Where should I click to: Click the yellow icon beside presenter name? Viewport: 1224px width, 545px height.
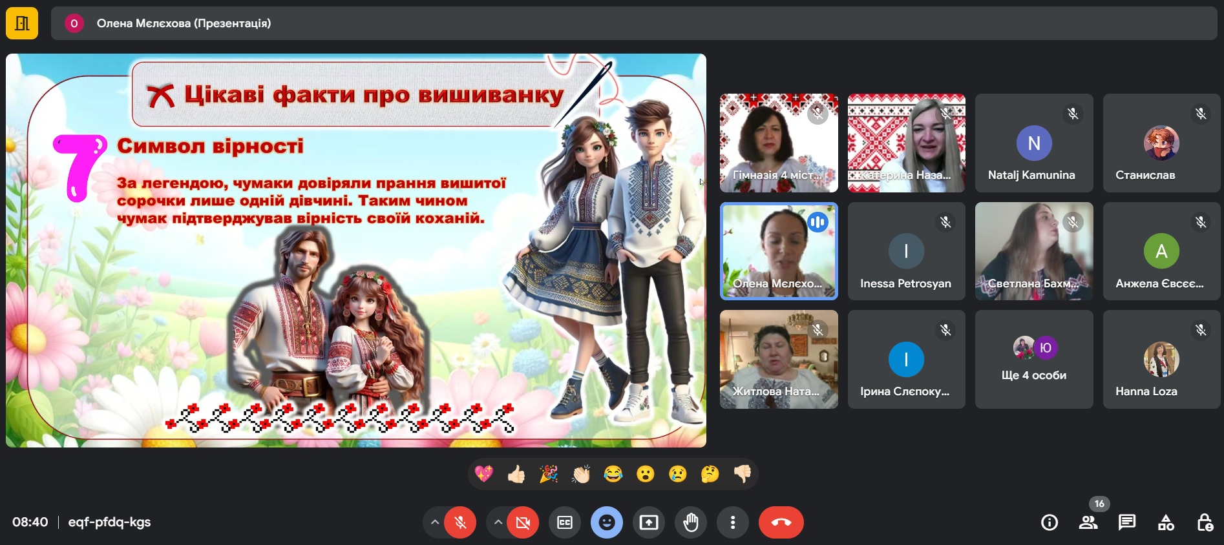click(22, 24)
